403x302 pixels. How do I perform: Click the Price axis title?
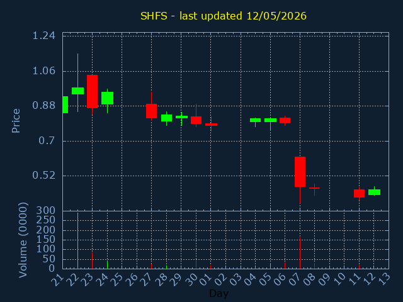[16, 121]
